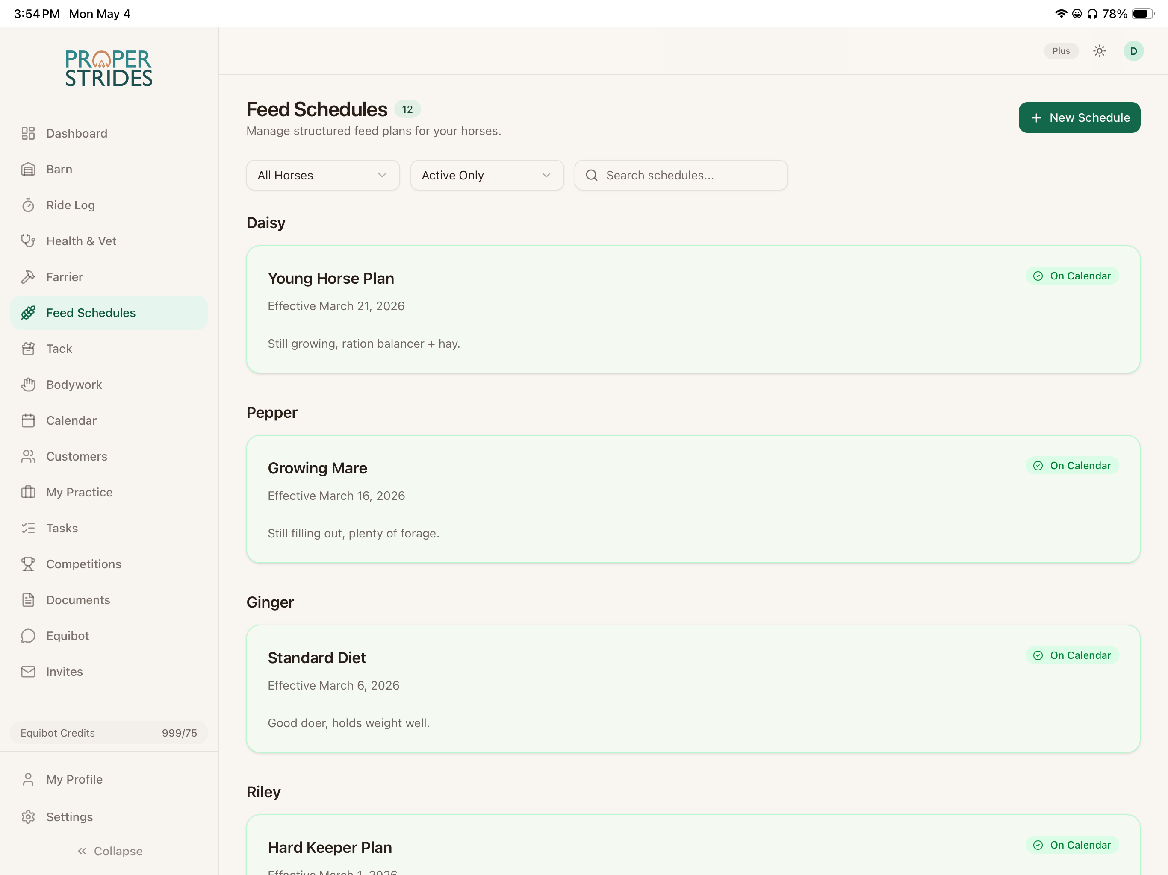The width and height of the screenshot is (1168, 875).
Task: Click "Still filling out, plenty of forage." note
Action: pos(354,534)
